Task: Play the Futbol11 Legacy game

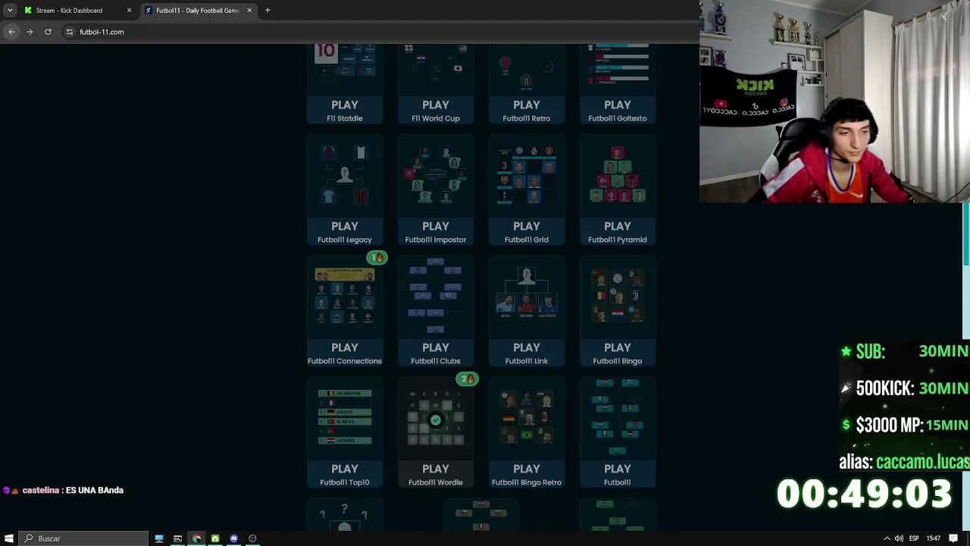Action: 345,227
